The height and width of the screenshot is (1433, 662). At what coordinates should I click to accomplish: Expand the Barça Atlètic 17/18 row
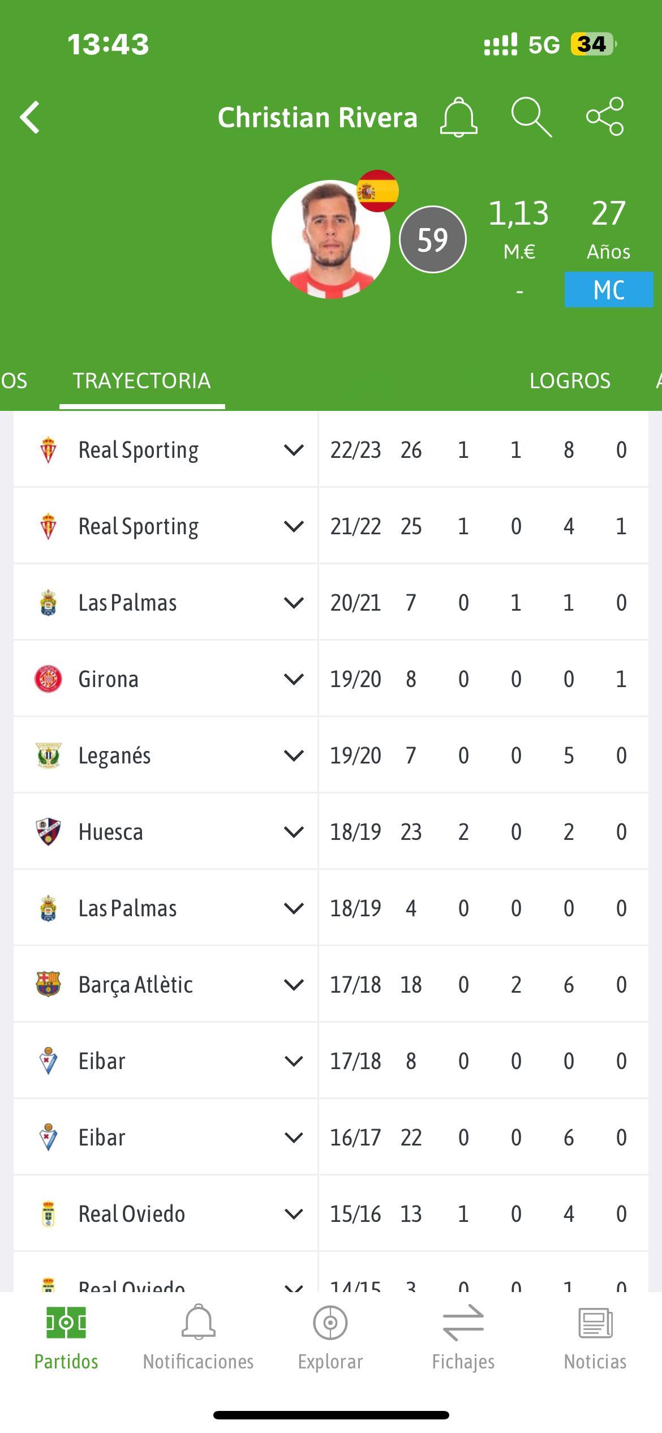coord(294,985)
